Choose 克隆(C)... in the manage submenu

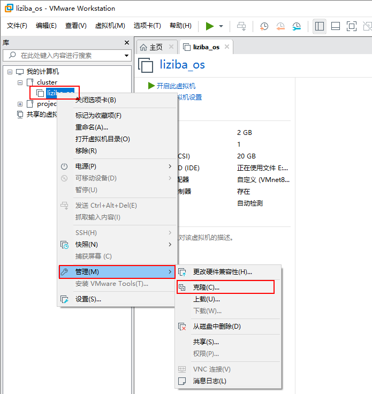tap(225, 287)
